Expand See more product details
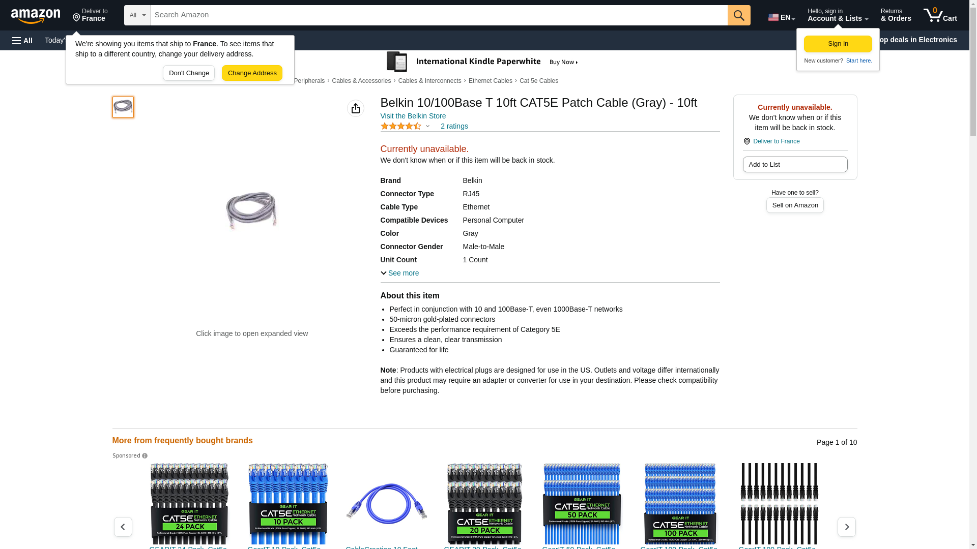This screenshot has width=977, height=549. coord(400,273)
